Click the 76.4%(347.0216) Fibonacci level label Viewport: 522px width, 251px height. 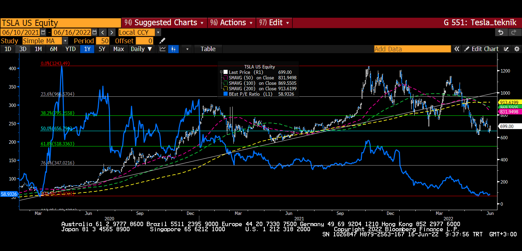click(58, 163)
